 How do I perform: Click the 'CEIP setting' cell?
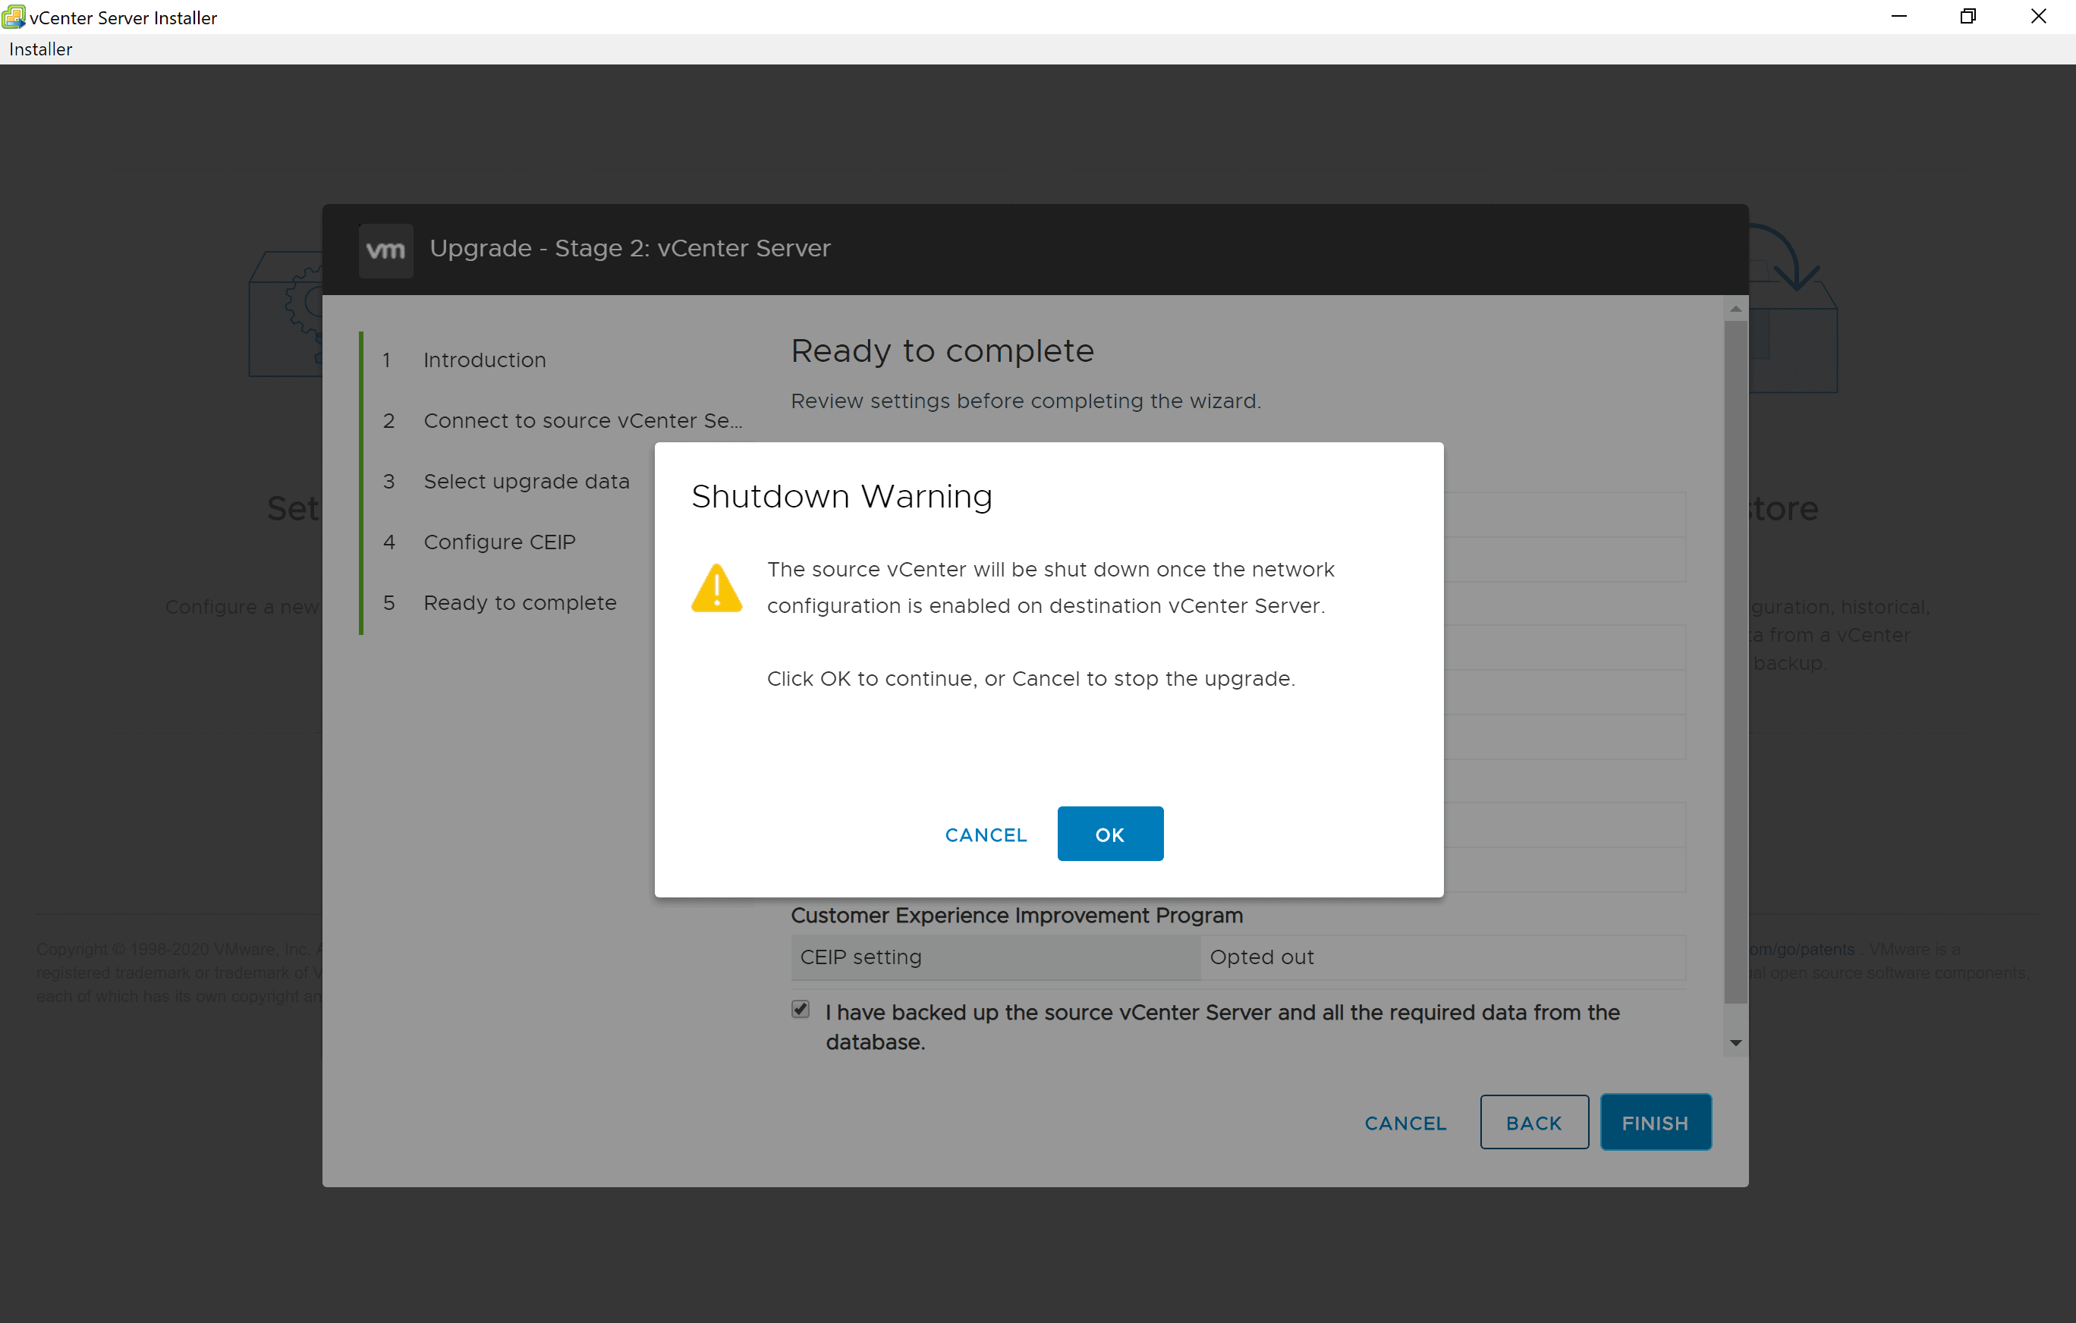tap(995, 957)
